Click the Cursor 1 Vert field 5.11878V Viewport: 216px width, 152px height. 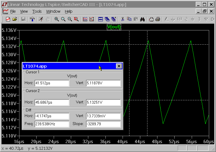pos(103,83)
